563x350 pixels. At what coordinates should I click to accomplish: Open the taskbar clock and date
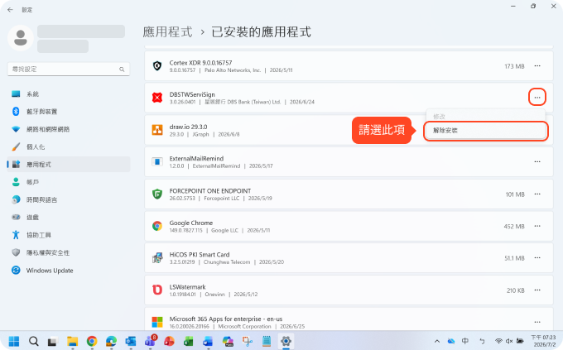pyautogui.click(x=543, y=341)
